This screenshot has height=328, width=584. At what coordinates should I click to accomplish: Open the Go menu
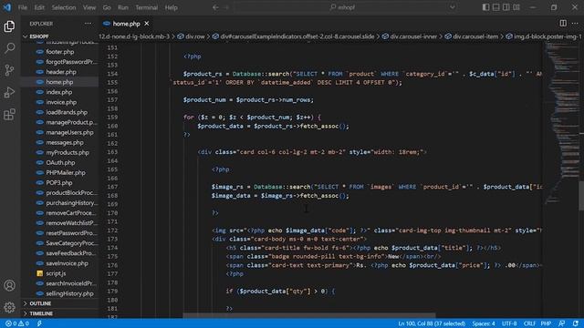pyautogui.click(x=107, y=7)
